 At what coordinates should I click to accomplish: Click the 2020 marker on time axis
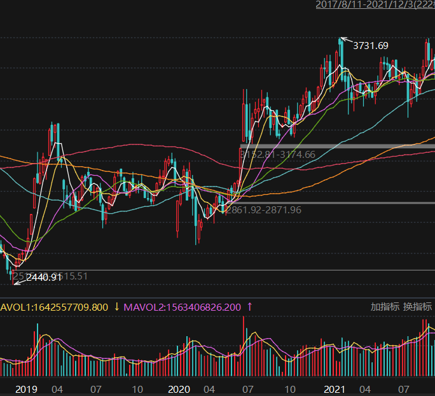coord(180,389)
